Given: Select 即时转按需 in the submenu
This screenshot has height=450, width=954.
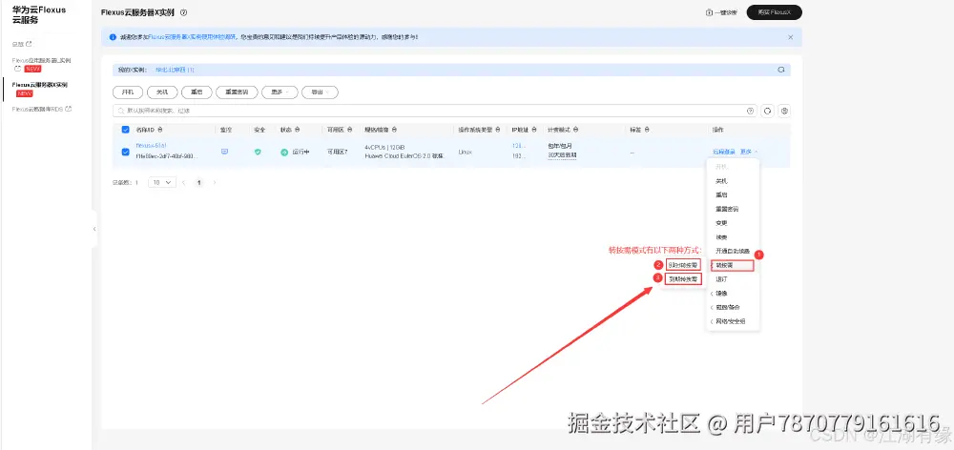Looking at the screenshot, I should click(683, 265).
